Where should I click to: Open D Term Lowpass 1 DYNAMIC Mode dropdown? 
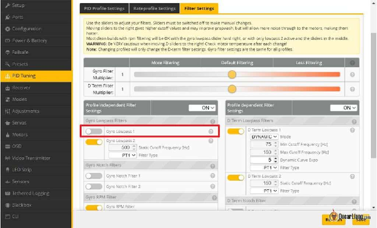click(x=264, y=137)
